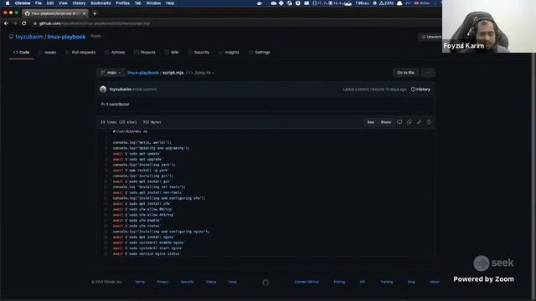The image size is (536, 301).
Task: Expand the Jump to dropdown
Action: point(201,73)
